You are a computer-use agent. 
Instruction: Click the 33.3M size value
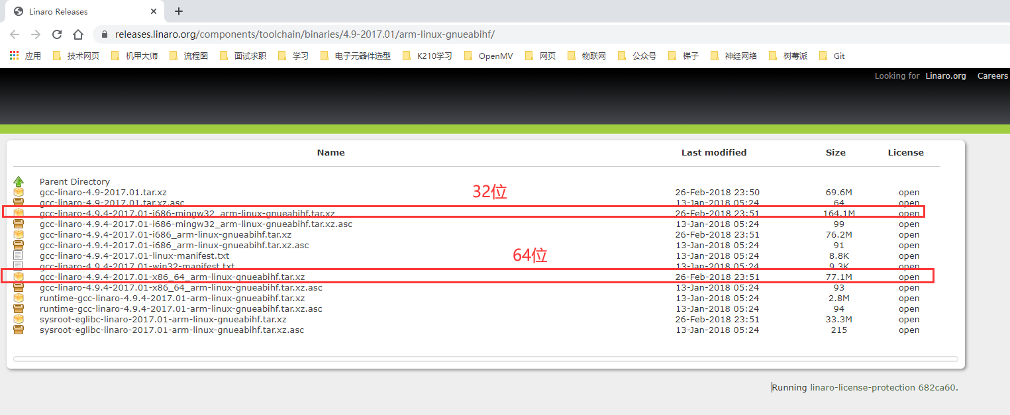838,319
